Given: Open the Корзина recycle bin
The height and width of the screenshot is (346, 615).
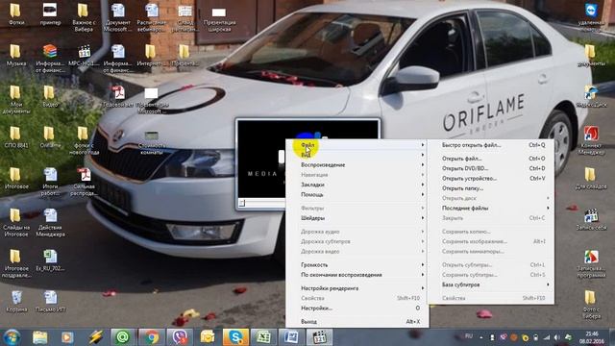Looking at the screenshot, I should [16, 301].
